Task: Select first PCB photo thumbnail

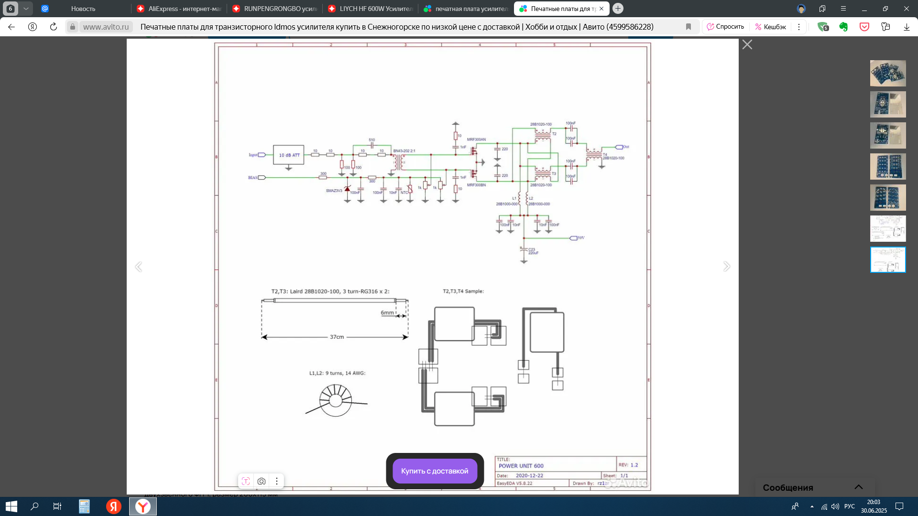Action: (887, 73)
